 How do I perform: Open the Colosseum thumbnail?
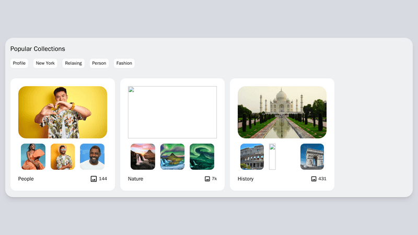[252, 157]
